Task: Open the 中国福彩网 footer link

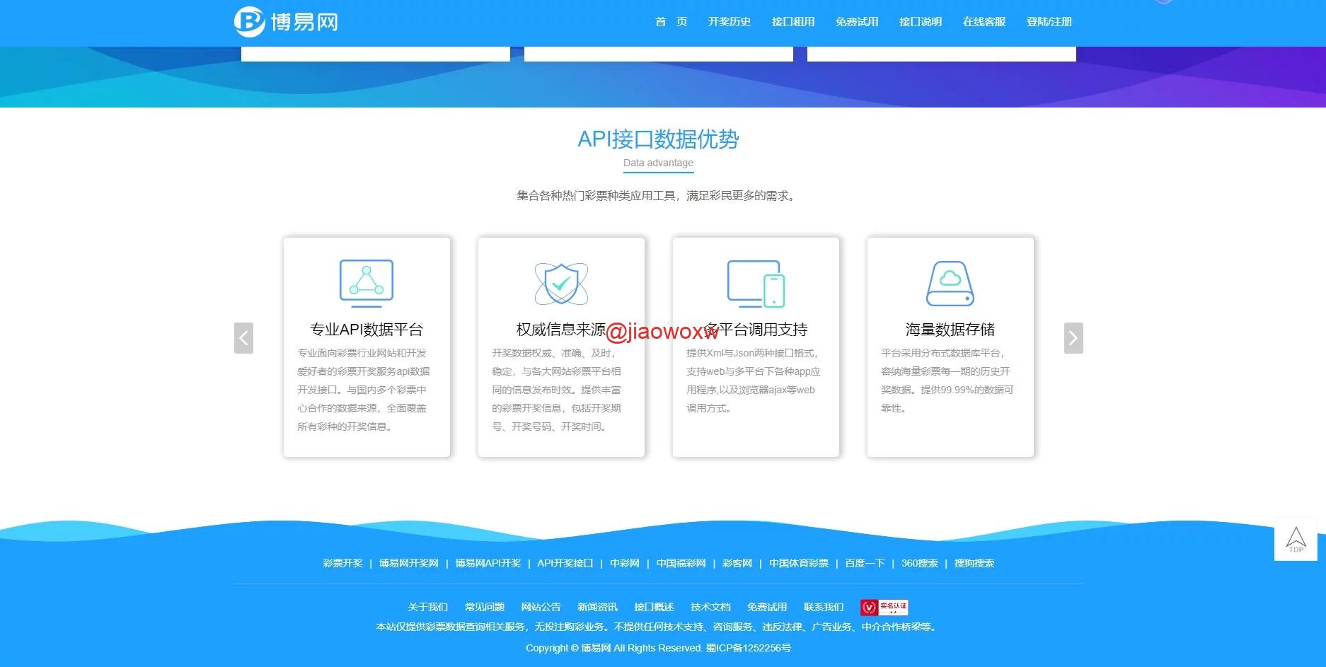Action: pos(681,563)
